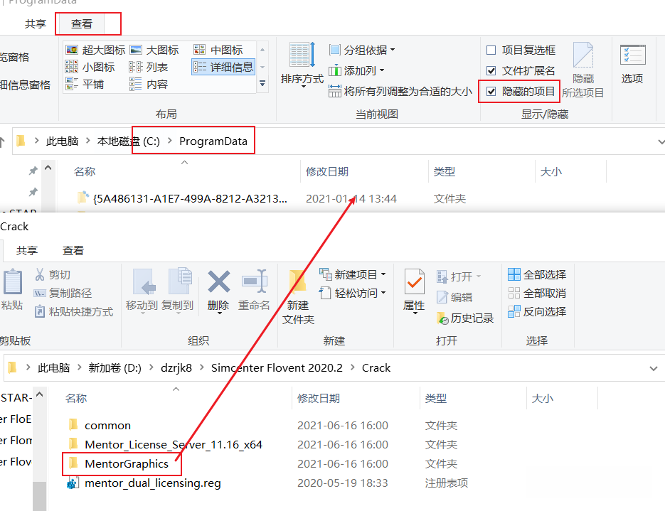The height and width of the screenshot is (511, 665).
Task: Open Share tab in Crack window
Action: point(27,250)
